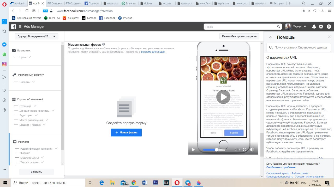Open Instagram in the Opera sidebar

4,64
